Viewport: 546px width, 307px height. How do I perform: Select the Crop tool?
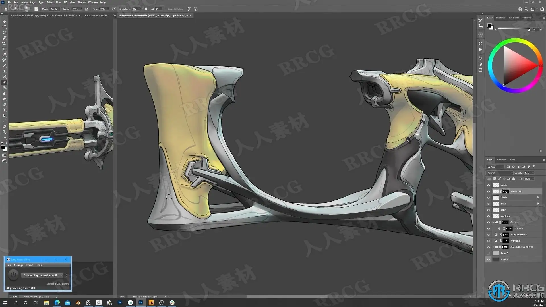pyautogui.click(x=4, y=43)
